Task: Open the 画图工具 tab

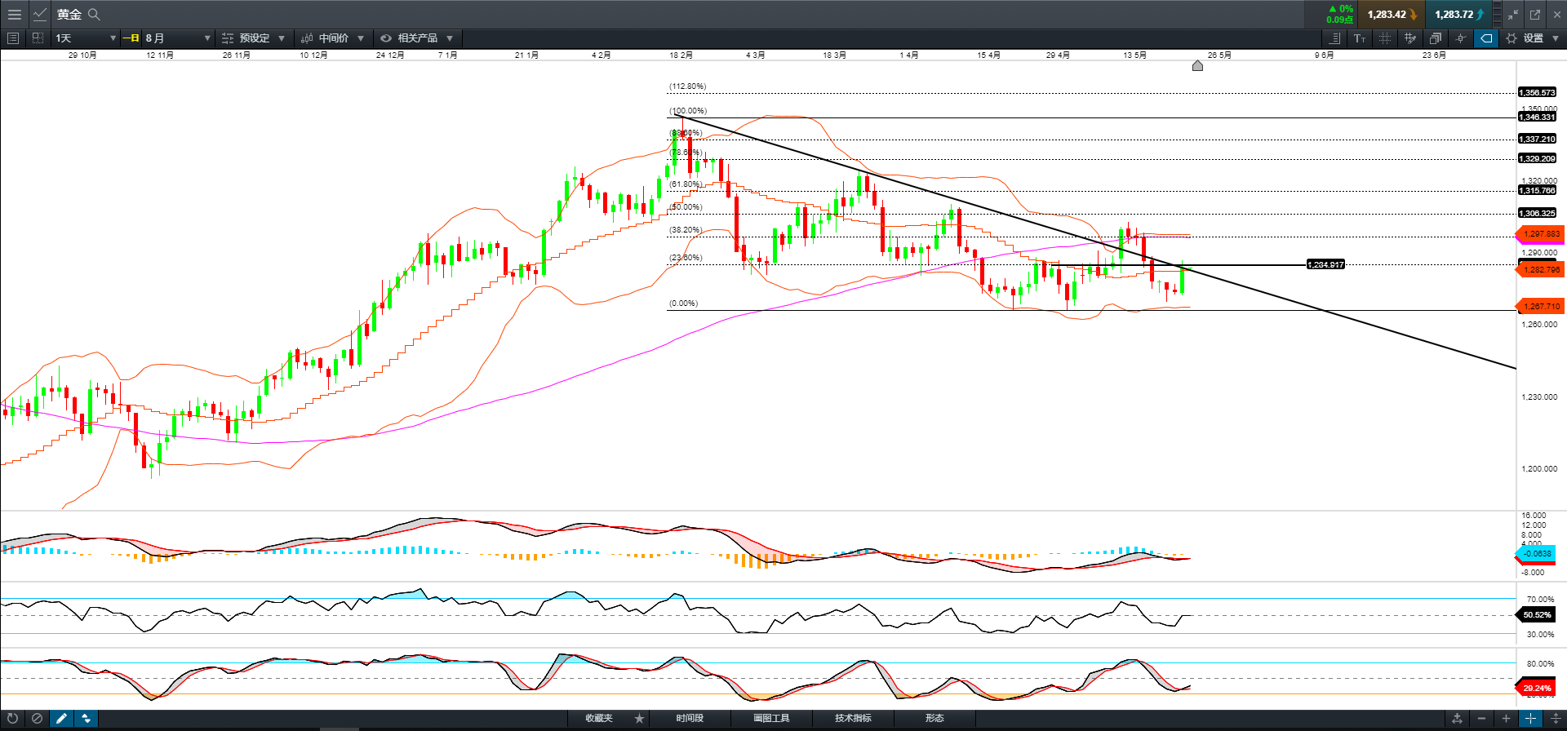Action: click(771, 719)
